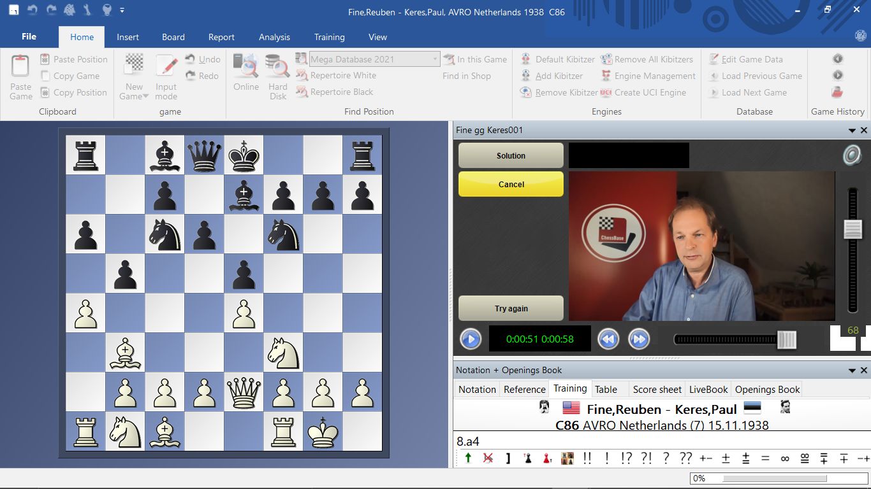Click the fast-forward video button

point(639,339)
